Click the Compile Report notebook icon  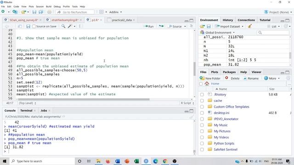click(x=81, y=27)
